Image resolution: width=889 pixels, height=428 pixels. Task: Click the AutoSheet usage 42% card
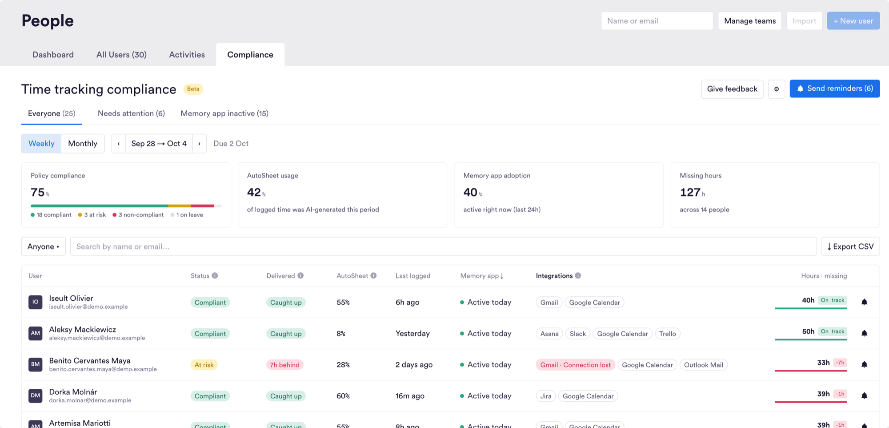(x=342, y=195)
